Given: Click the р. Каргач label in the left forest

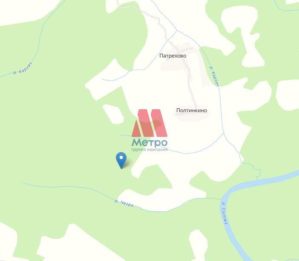Looking at the screenshot, I should tap(23, 69).
